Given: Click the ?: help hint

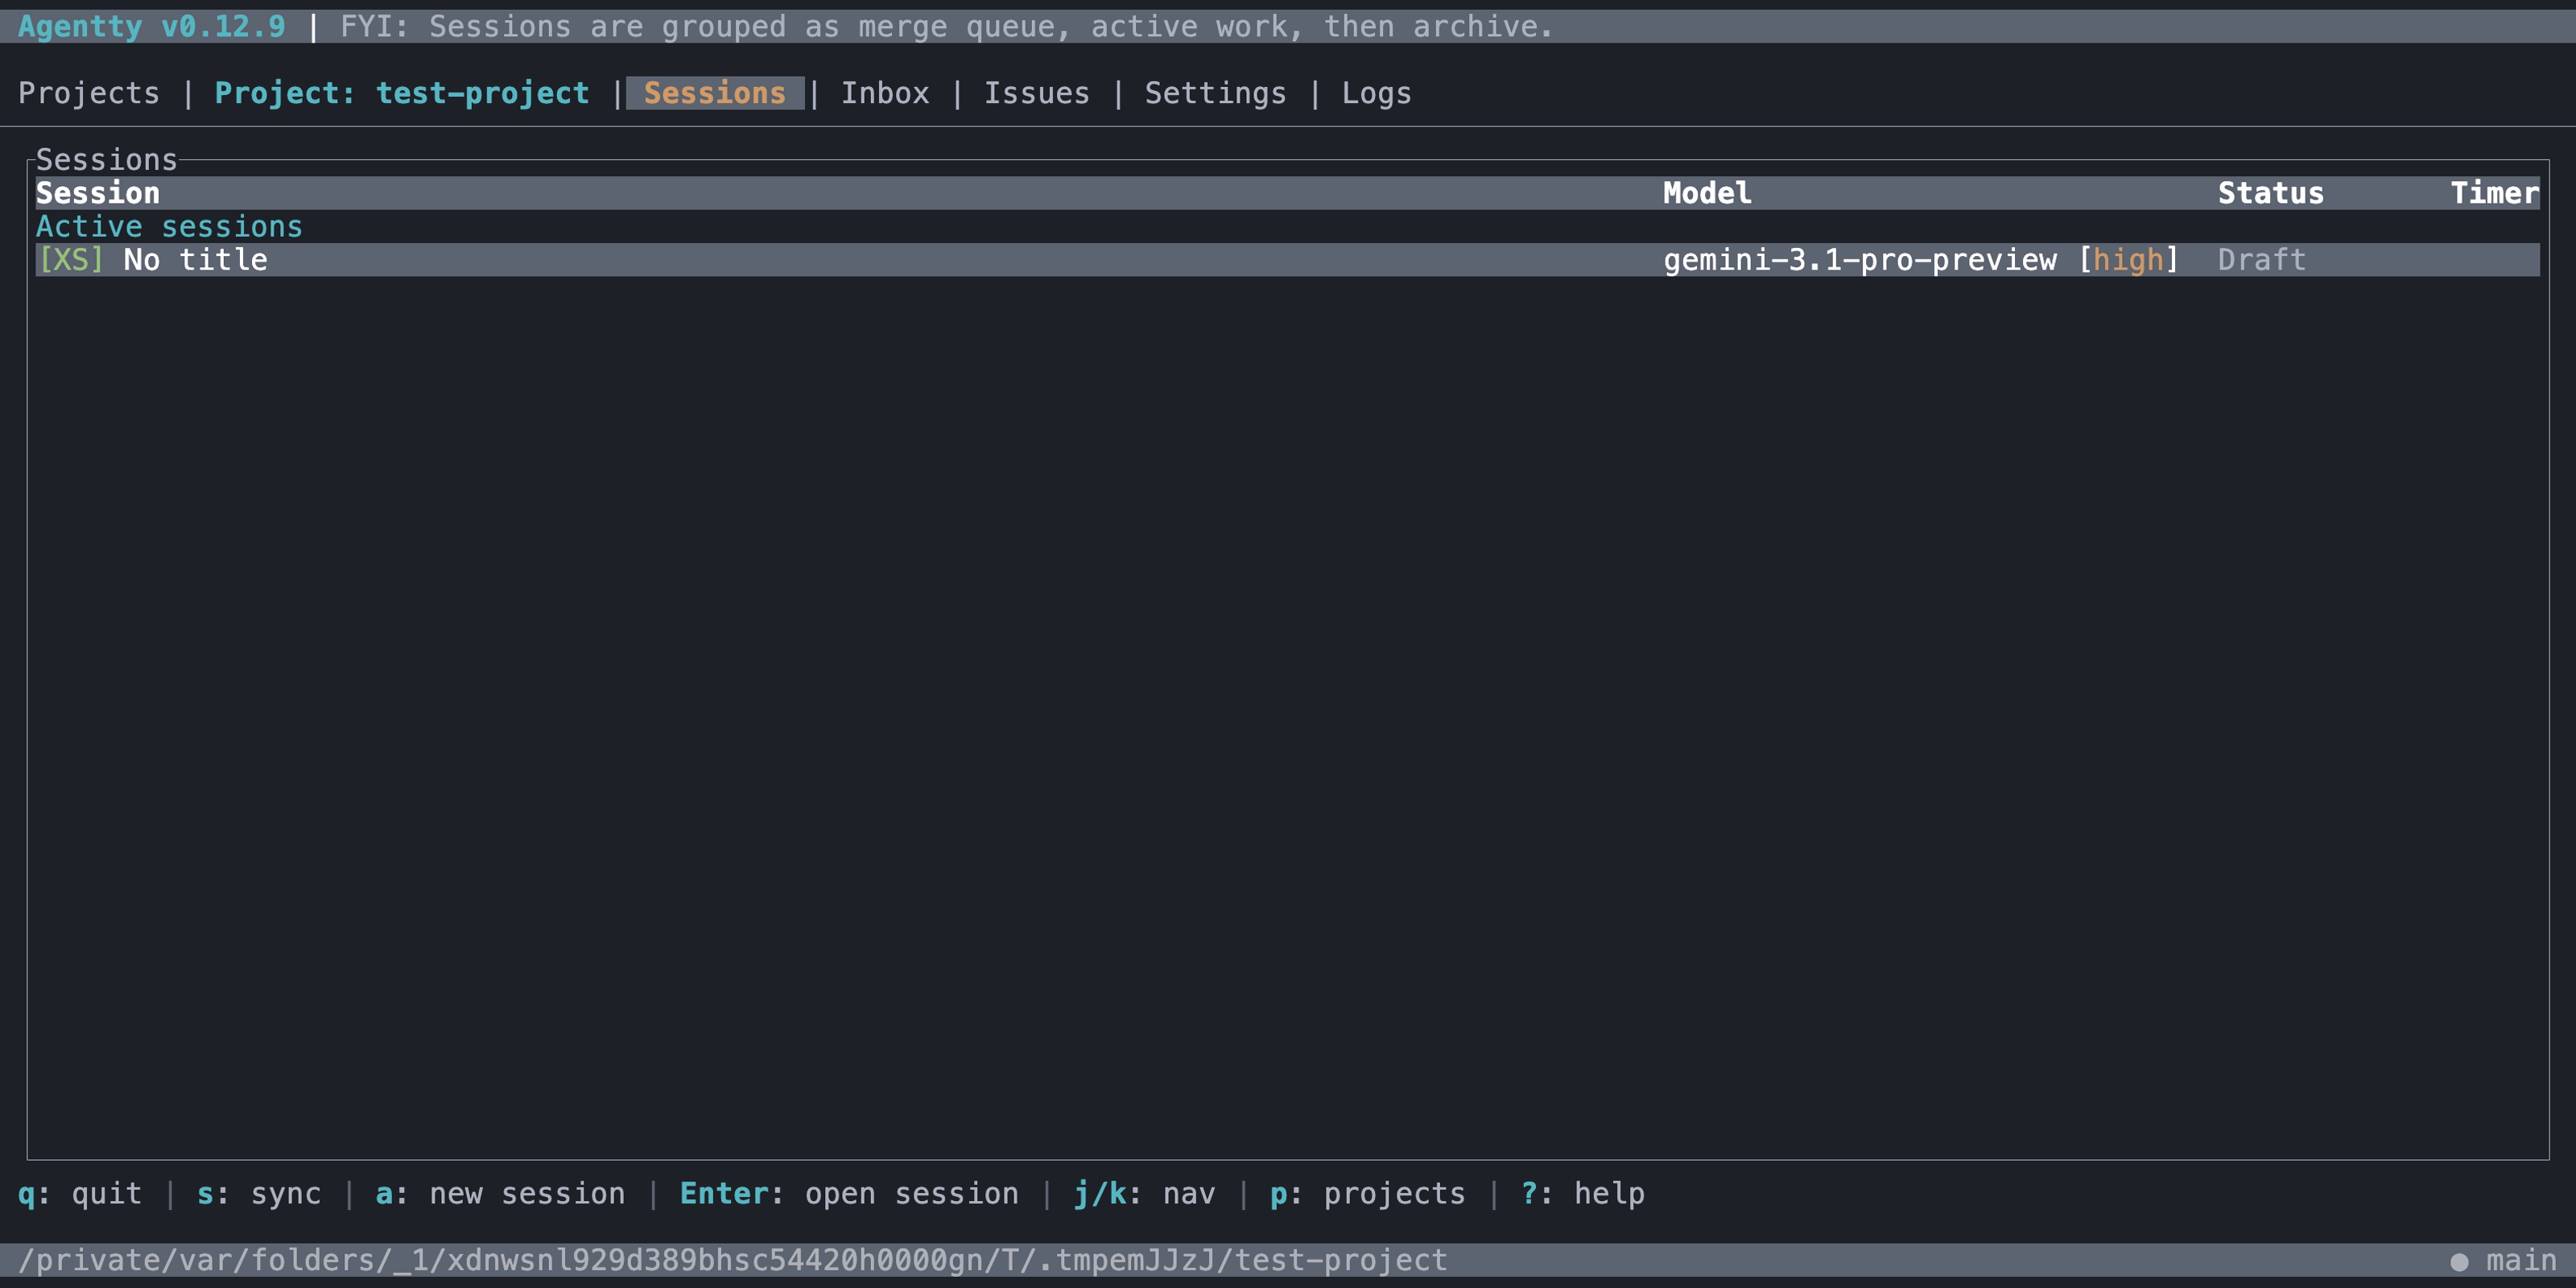Looking at the screenshot, I should pyautogui.click(x=1582, y=1194).
